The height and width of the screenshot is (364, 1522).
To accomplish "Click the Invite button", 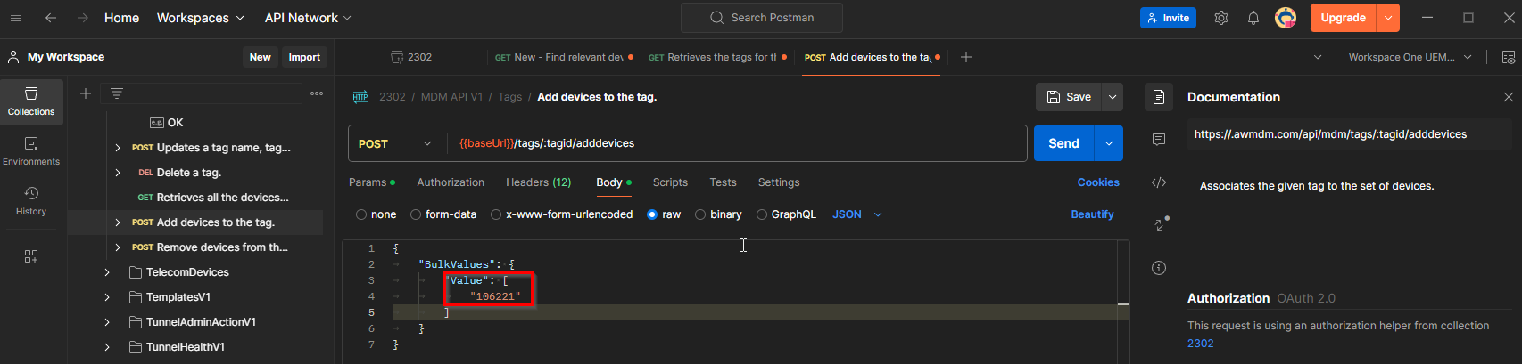I will [x=1168, y=18].
